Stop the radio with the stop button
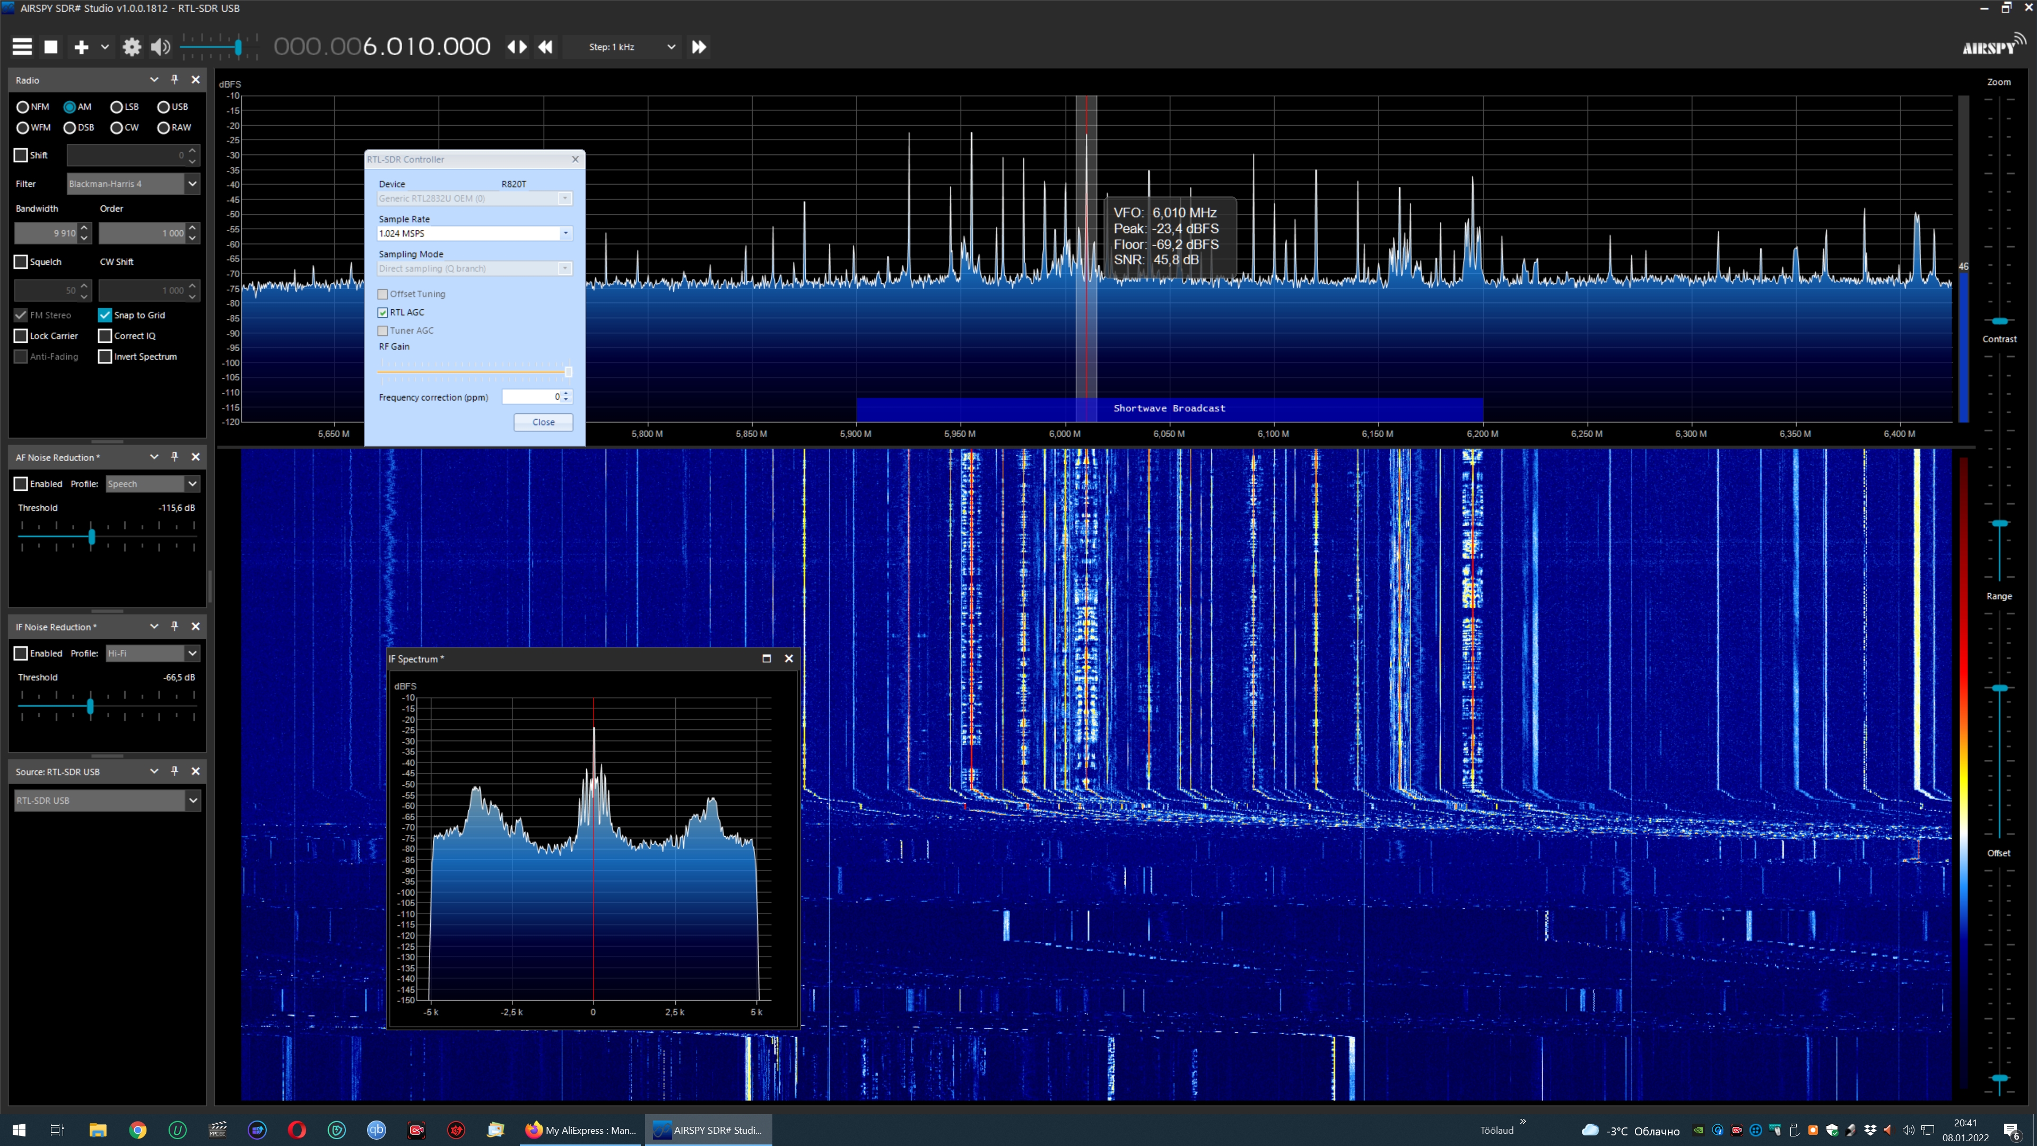The width and height of the screenshot is (2037, 1146). click(x=50, y=47)
